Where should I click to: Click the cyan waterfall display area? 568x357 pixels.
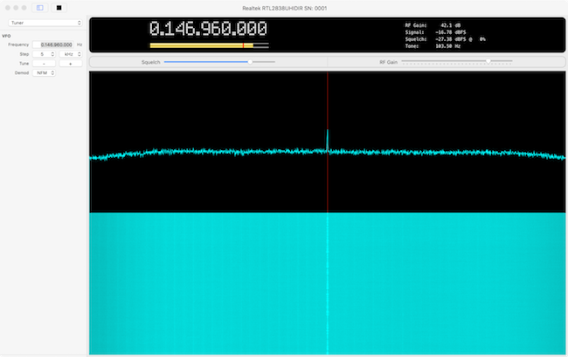[327, 283]
